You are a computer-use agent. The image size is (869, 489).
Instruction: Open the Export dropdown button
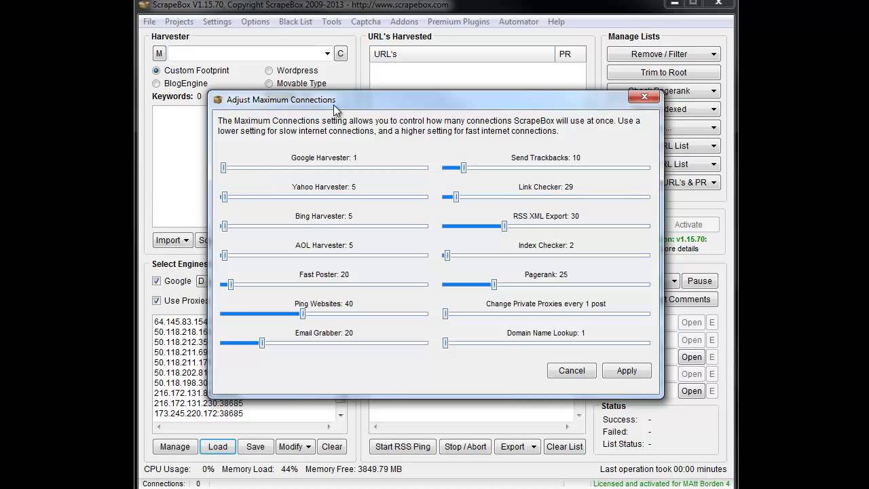point(517,447)
